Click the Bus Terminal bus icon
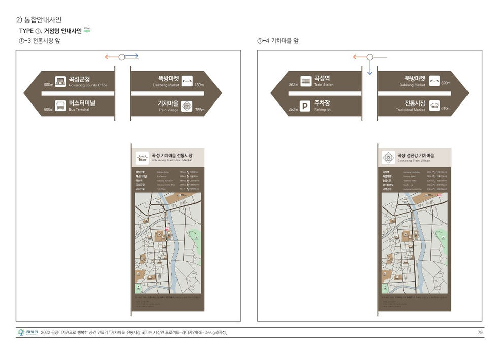 [x=60, y=106]
